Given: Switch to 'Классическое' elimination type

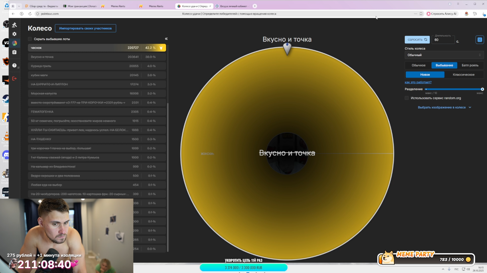Looking at the screenshot, I should (x=463, y=74).
